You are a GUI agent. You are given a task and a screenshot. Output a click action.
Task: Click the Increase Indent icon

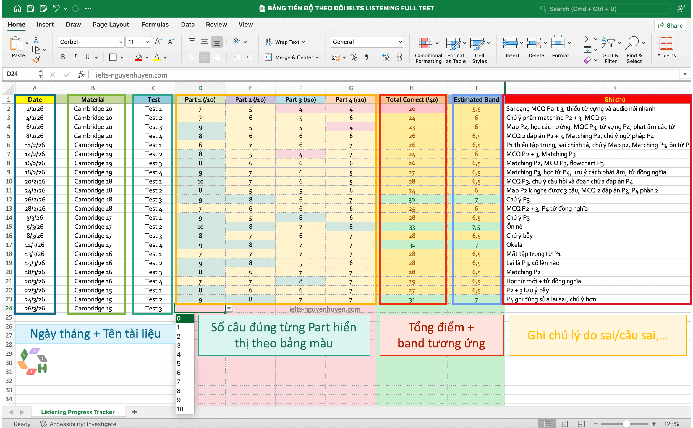[249, 57]
